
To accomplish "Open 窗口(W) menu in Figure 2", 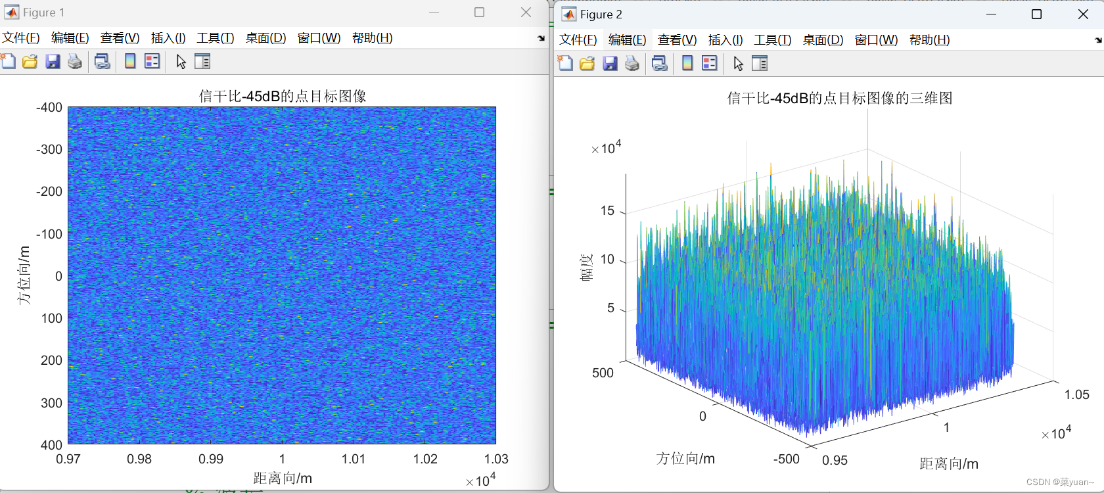I will point(876,40).
